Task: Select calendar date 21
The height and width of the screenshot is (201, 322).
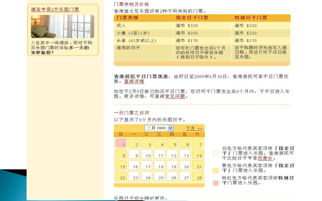Action: click(x=198, y=165)
